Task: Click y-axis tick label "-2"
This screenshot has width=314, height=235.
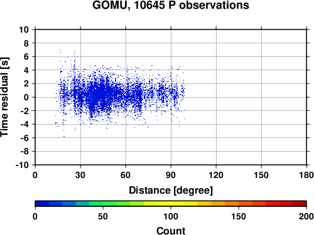Action: click(24, 111)
